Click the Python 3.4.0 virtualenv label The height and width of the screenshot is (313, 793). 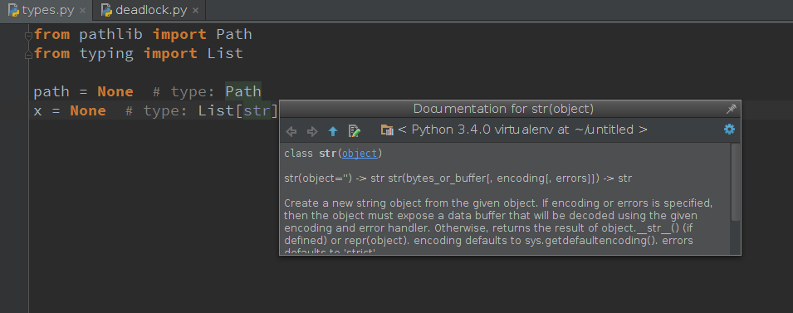522,130
